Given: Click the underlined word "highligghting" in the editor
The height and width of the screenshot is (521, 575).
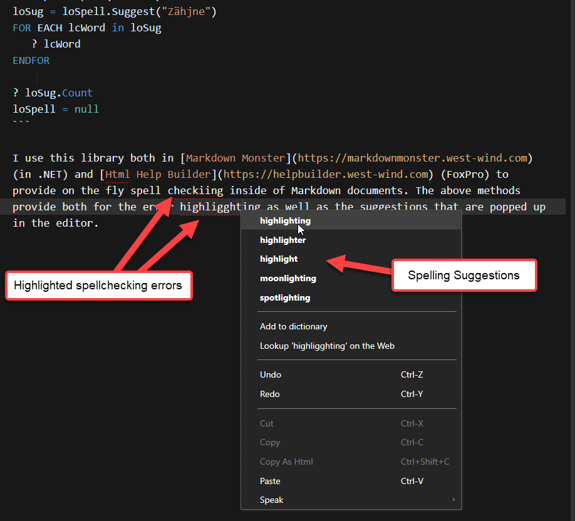Looking at the screenshot, I should pos(220,207).
